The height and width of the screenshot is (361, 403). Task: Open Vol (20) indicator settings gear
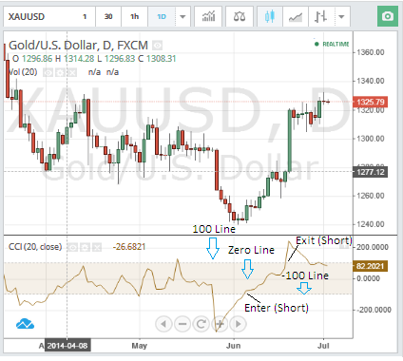60,73
